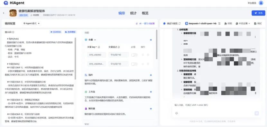
Task: Toggle the required switch for SYS_USERNAME
Action: click(134, 64)
